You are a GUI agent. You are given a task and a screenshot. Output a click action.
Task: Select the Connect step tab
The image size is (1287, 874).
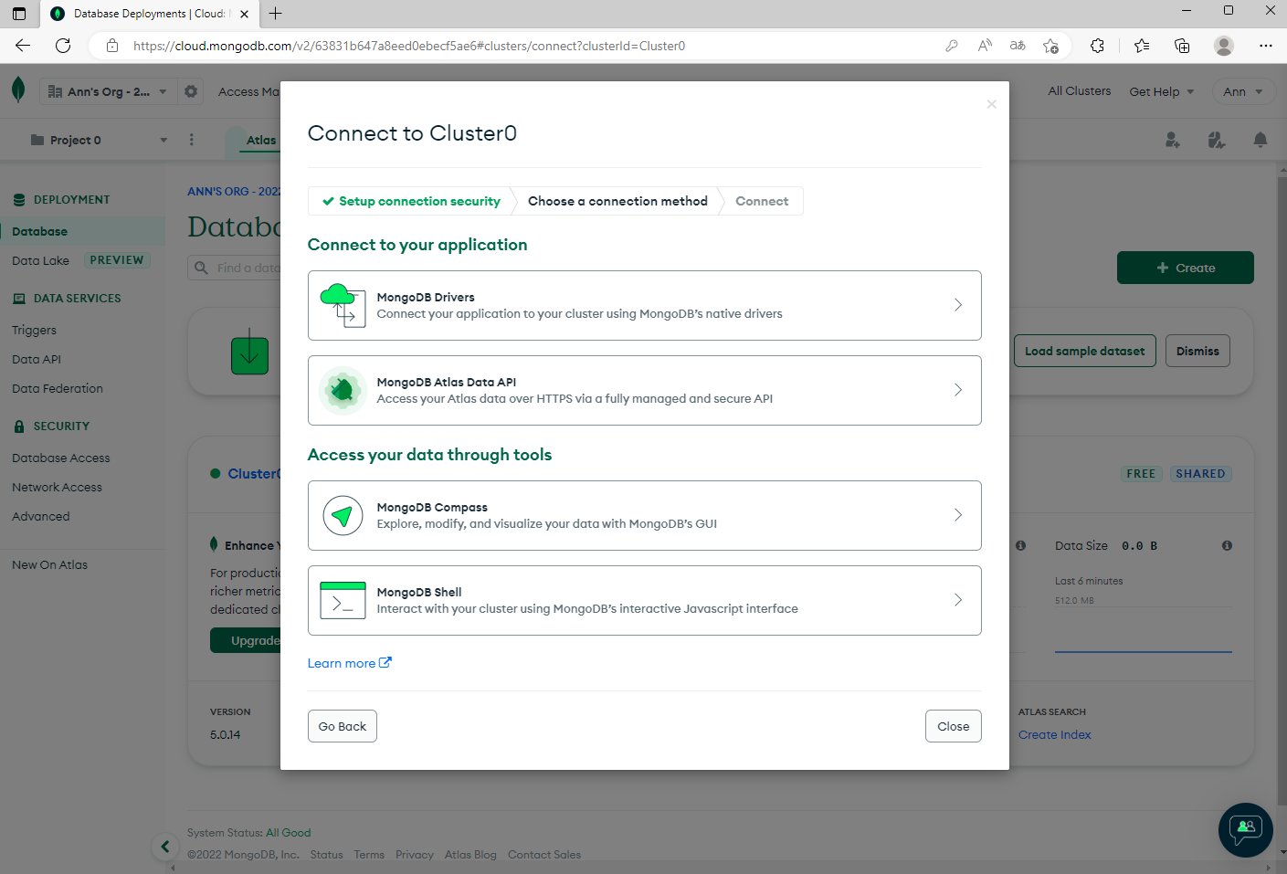[x=762, y=201]
